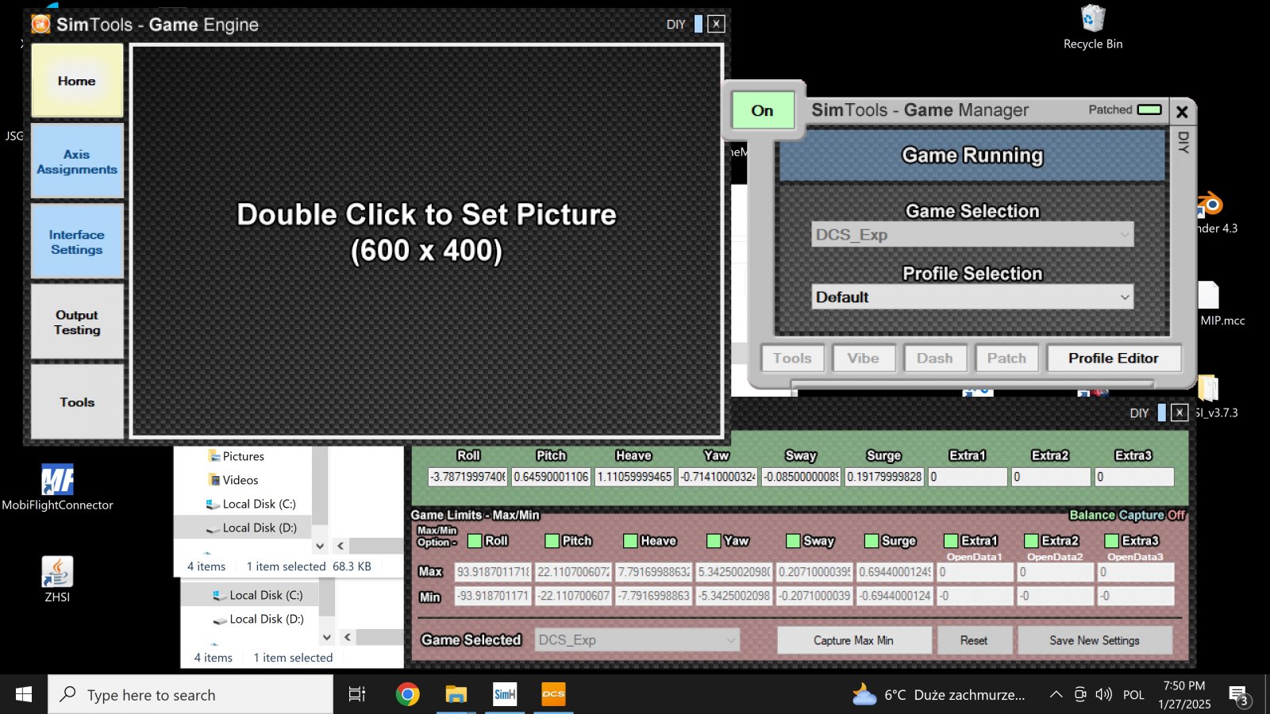Open the ZHSI desktop shortcut
The height and width of the screenshot is (714, 1270).
point(57,579)
